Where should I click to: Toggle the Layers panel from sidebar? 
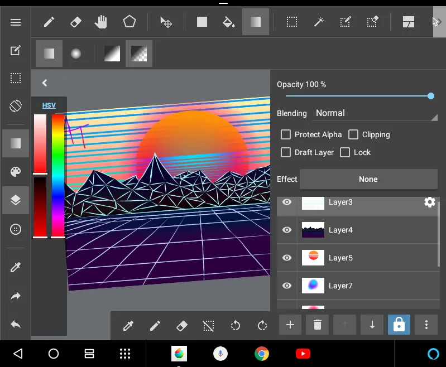click(x=16, y=200)
